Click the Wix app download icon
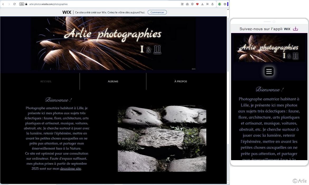Image resolution: width=309 pixels, height=185 pixels. tap(296, 29)
